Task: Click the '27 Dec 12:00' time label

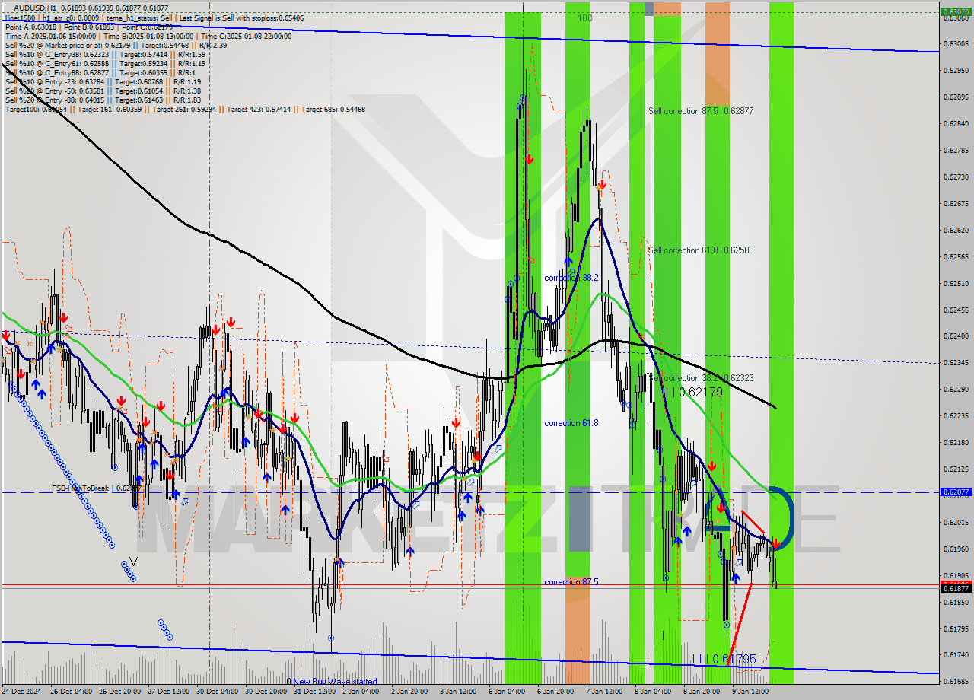Action: (168, 692)
